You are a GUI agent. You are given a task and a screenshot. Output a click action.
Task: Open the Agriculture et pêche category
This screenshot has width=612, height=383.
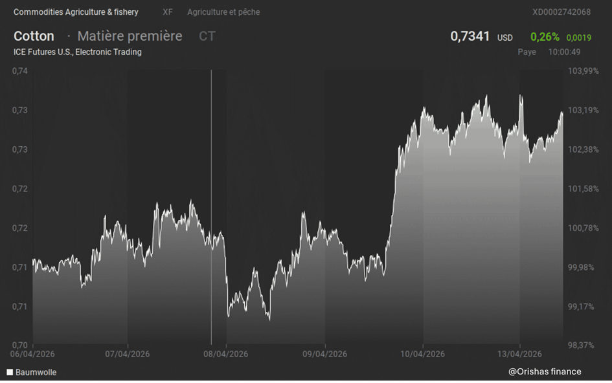pyautogui.click(x=223, y=12)
